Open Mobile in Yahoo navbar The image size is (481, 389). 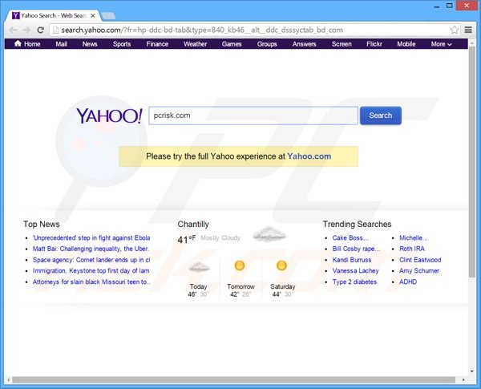point(406,44)
